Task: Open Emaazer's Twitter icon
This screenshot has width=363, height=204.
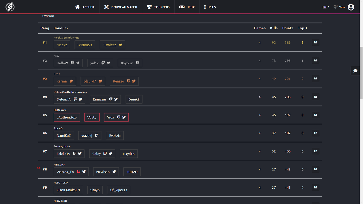Action: point(116,99)
